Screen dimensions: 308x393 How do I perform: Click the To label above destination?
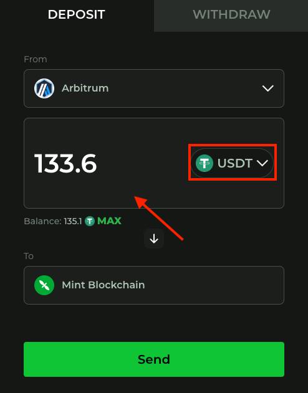point(29,256)
